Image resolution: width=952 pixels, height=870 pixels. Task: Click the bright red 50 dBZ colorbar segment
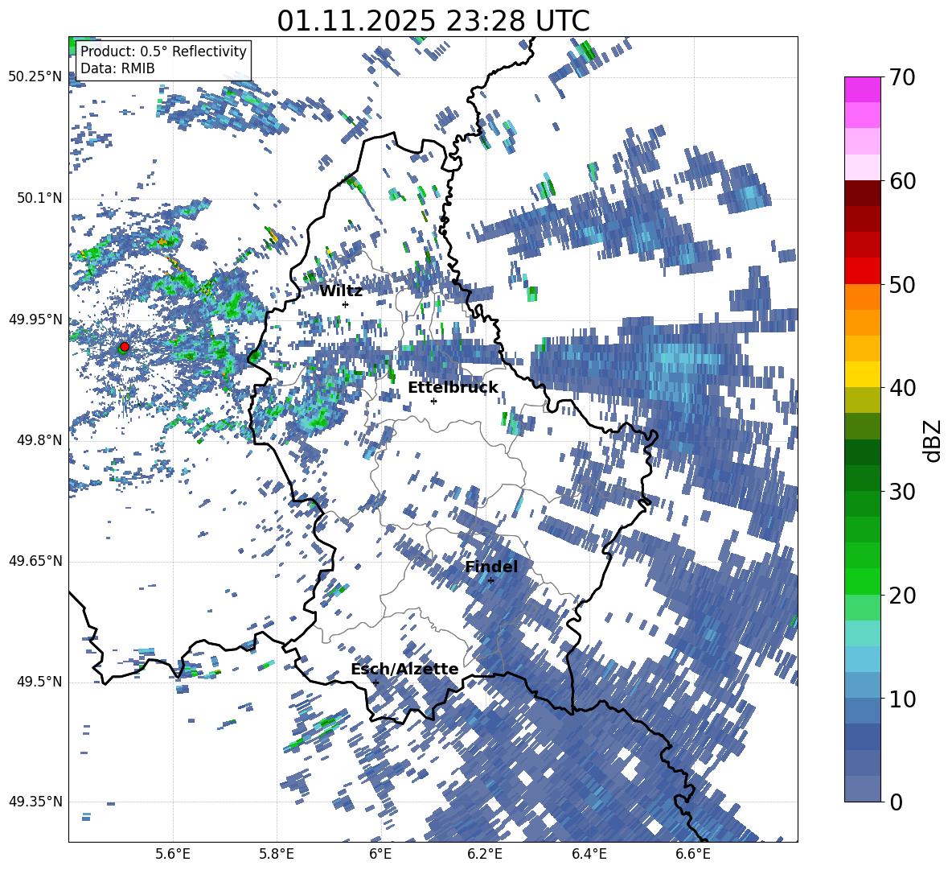tap(862, 271)
